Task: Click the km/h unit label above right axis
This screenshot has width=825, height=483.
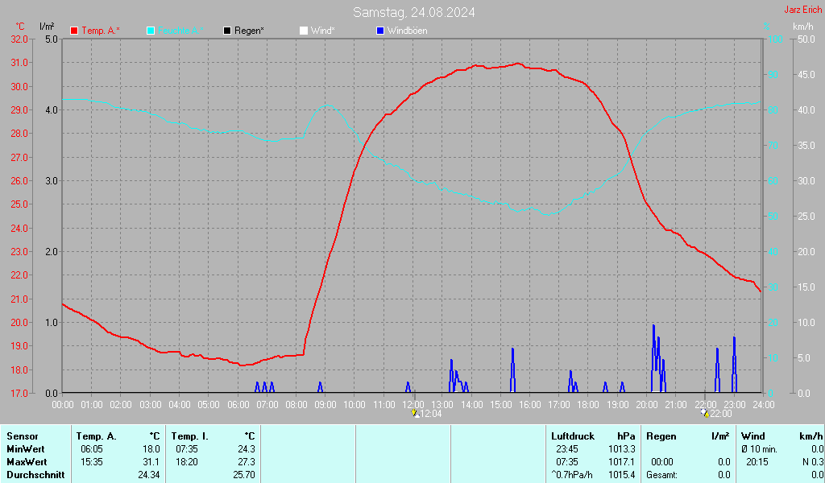Action: point(802,27)
